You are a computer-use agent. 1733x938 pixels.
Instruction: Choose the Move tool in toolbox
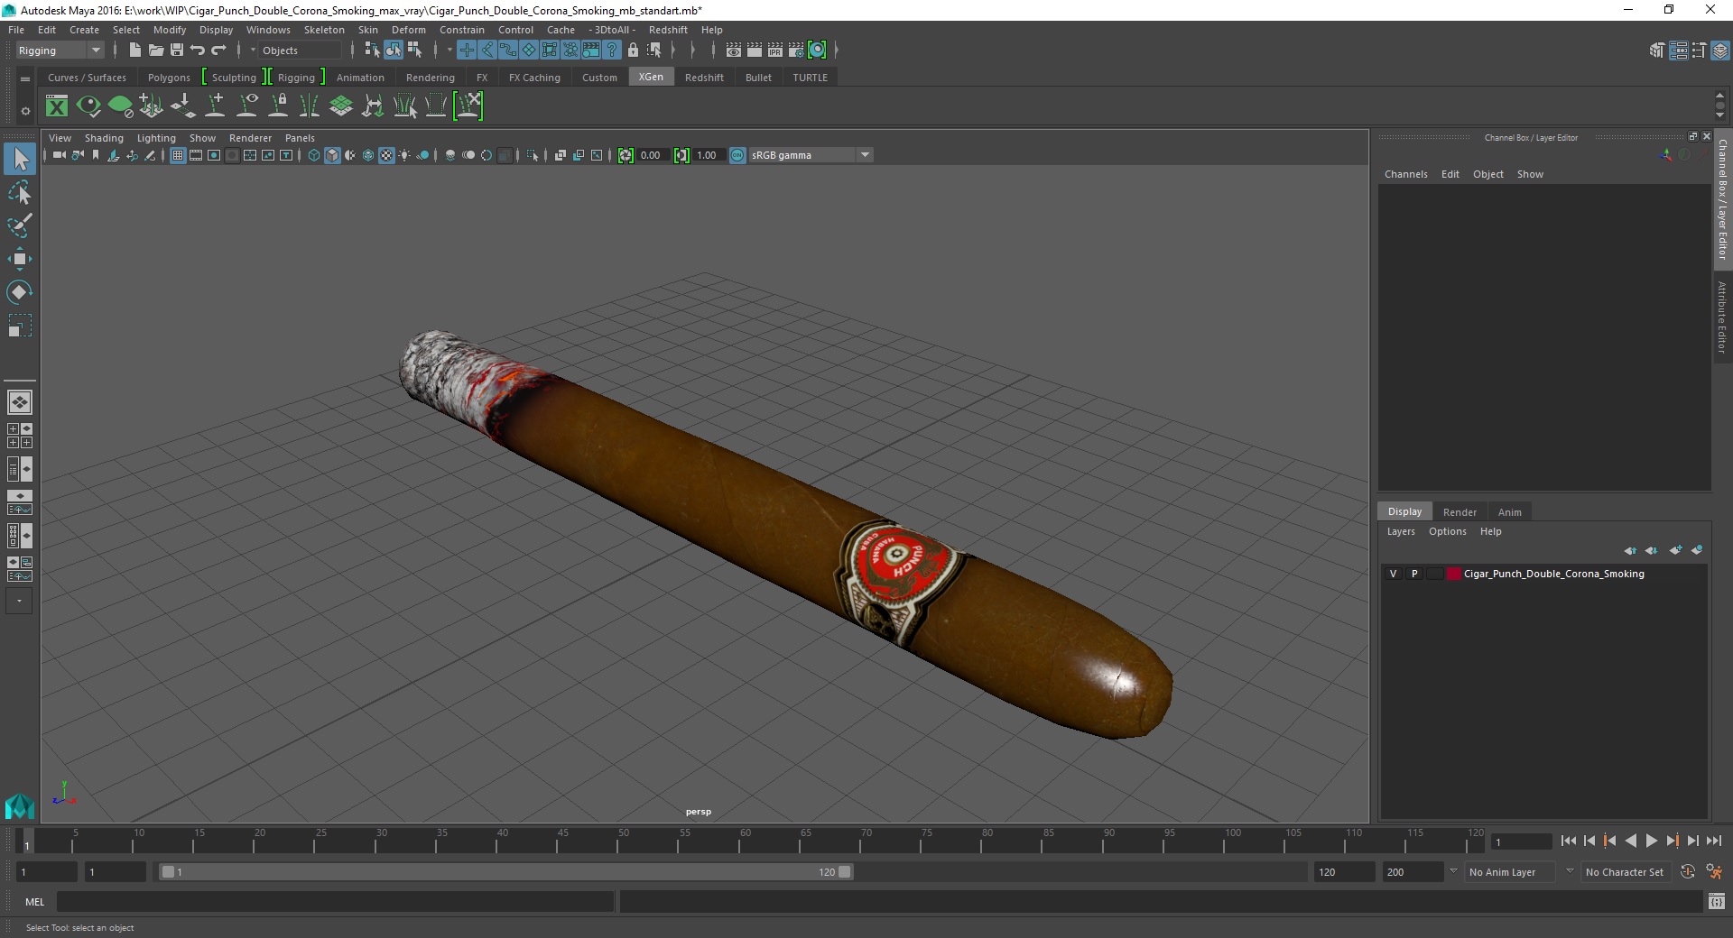tap(19, 259)
